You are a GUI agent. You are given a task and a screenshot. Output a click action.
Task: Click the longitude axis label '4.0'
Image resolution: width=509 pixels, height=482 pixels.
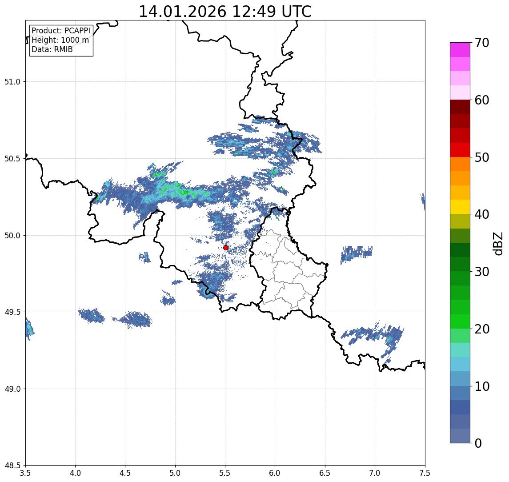click(75, 473)
